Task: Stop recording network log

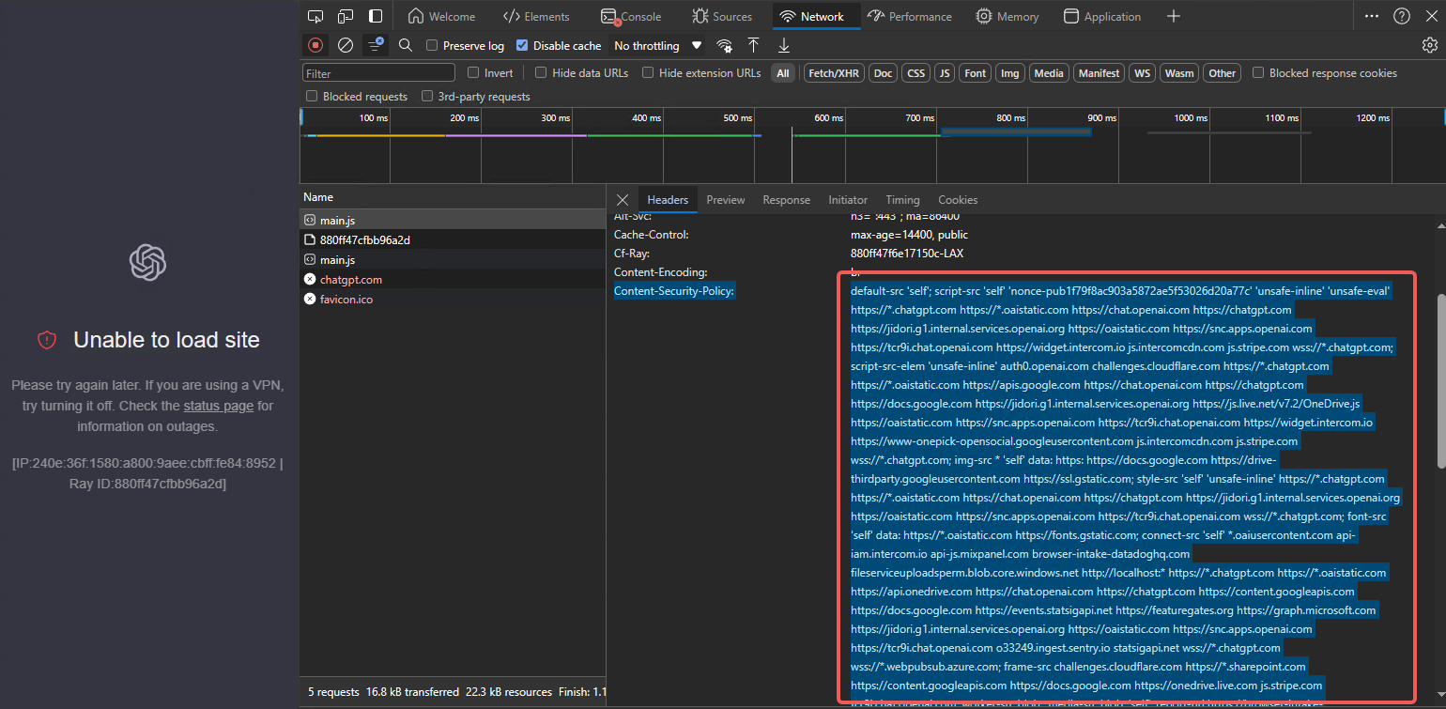Action: click(315, 45)
